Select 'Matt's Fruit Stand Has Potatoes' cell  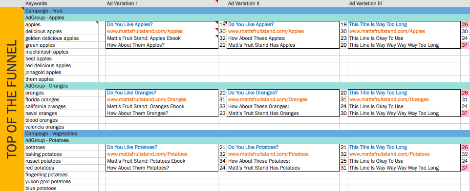click(283, 168)
